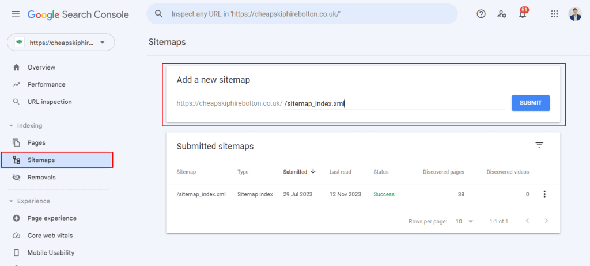This screenshot has width=590, height=266.
Task: Click the '29 Jul 2023' submitted date
Action: 298,194
